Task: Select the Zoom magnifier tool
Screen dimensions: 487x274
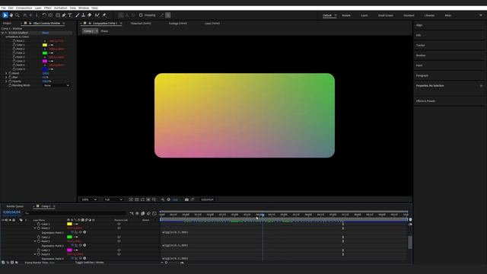Action: pyautogui.click(x=18, y=15)
